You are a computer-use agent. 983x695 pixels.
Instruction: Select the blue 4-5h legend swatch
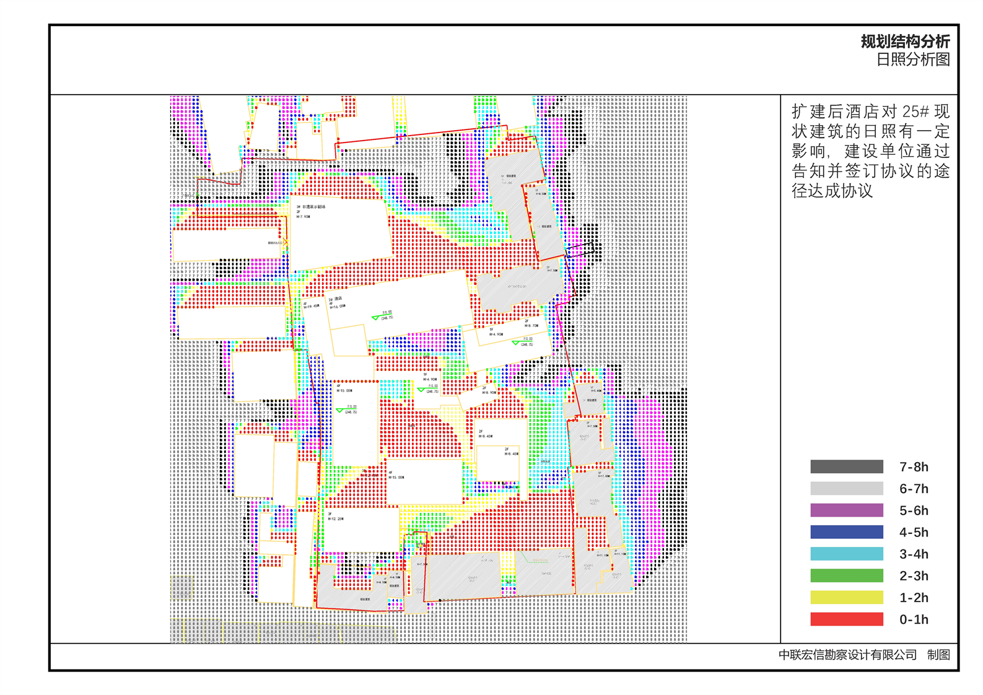coord(846,532)
